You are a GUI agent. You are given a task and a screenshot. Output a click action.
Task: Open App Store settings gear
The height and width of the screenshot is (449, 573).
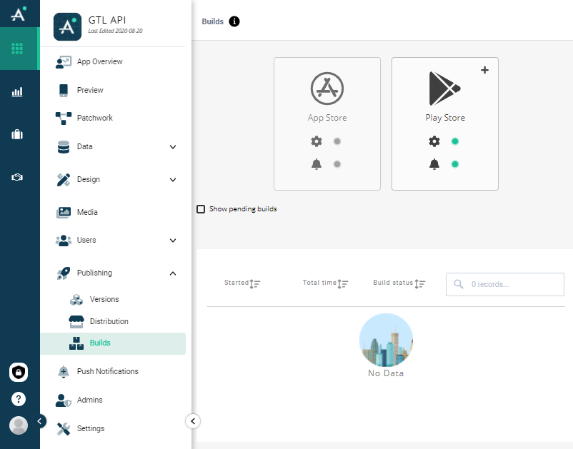pos(317,141)
